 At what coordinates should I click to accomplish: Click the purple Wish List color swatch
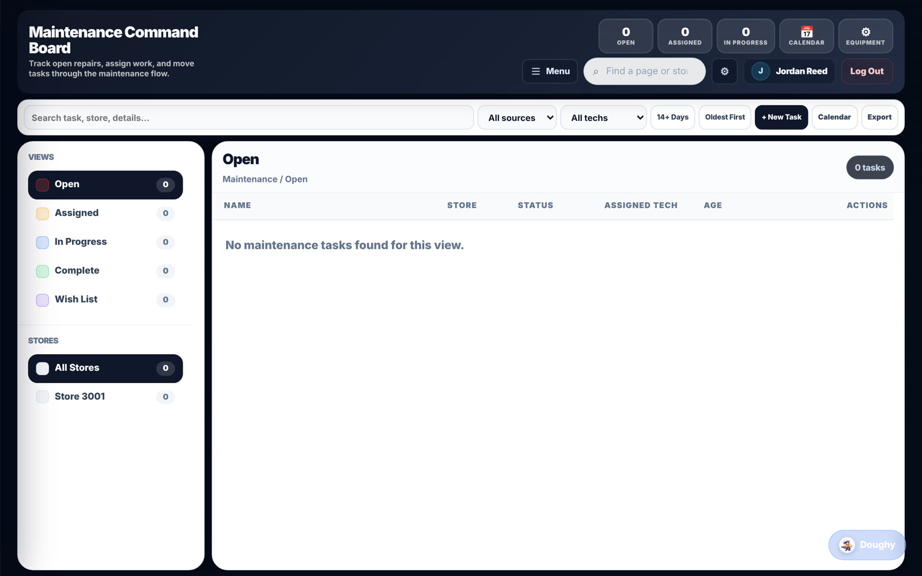(43, 300)
